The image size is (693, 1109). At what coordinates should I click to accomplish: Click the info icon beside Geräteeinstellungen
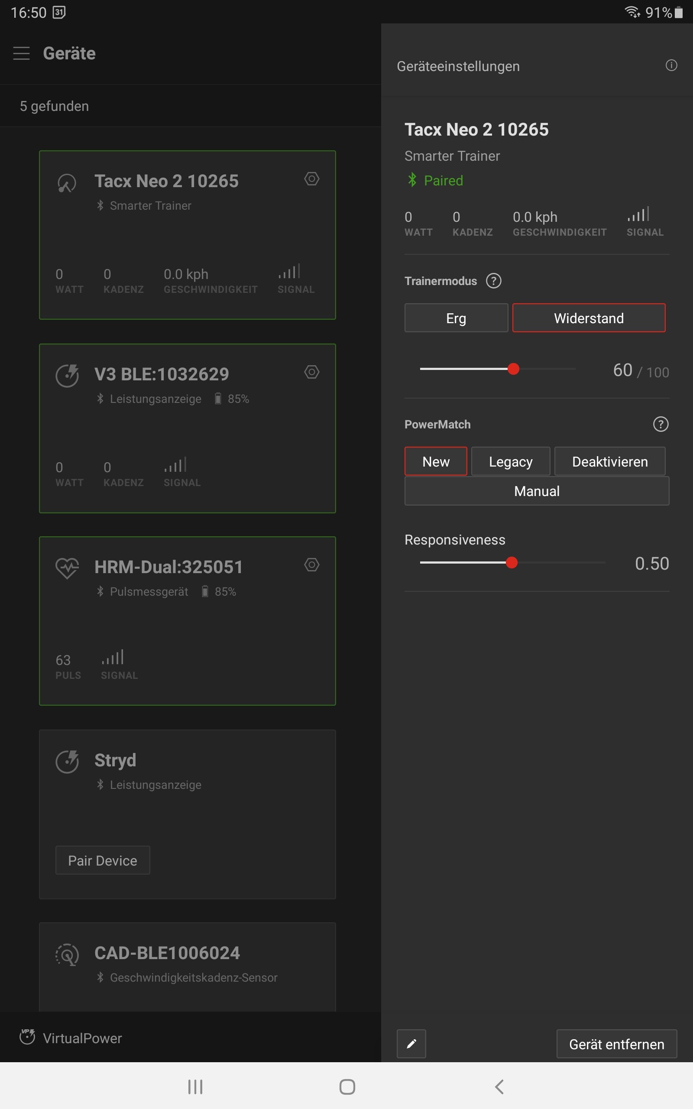click(x=671, y=65)
